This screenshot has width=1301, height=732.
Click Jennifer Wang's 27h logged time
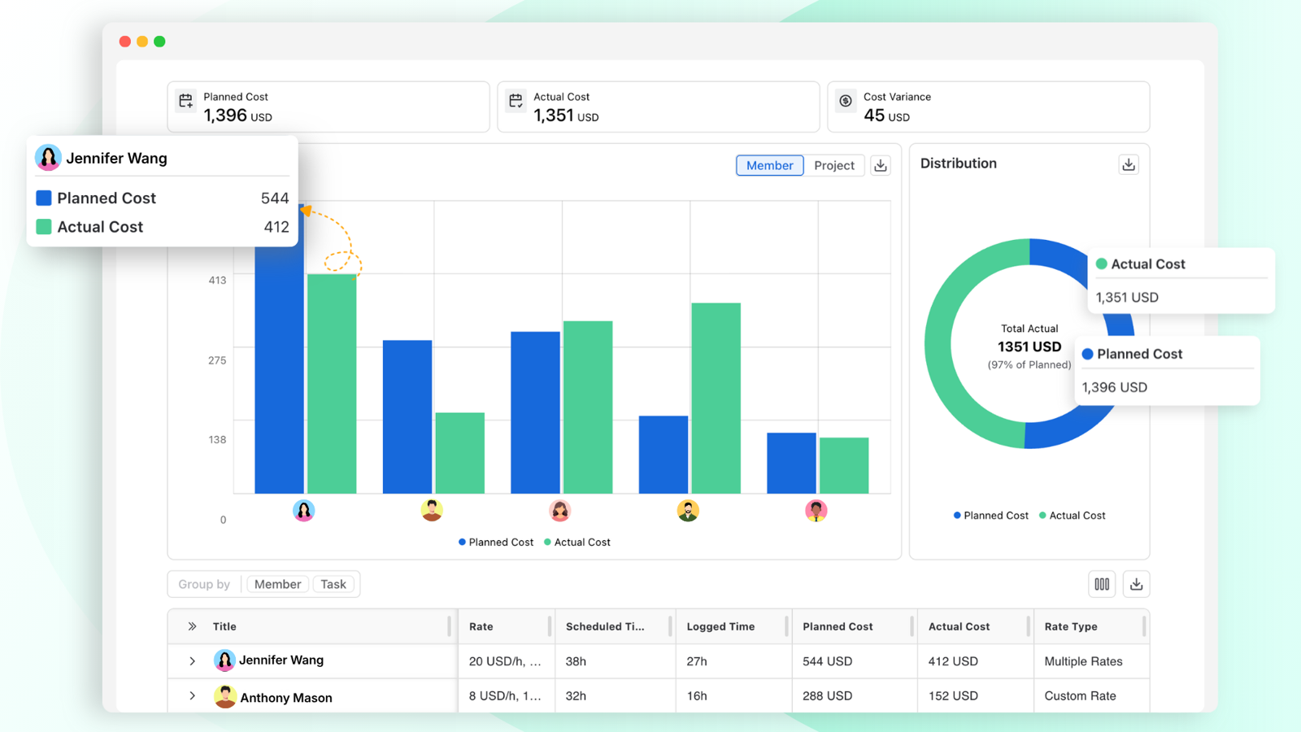[734, 661]
